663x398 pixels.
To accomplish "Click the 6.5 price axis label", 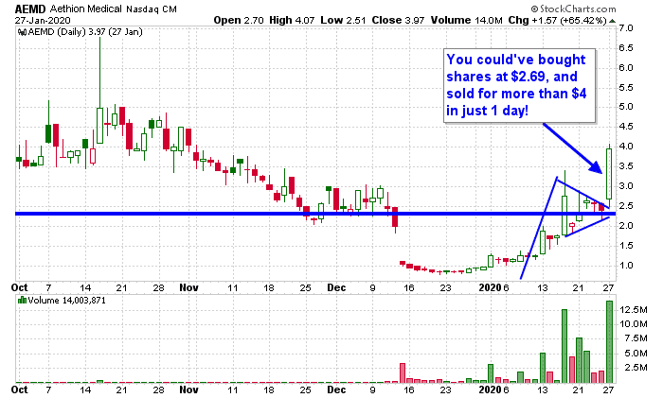I will click(626, 47).
